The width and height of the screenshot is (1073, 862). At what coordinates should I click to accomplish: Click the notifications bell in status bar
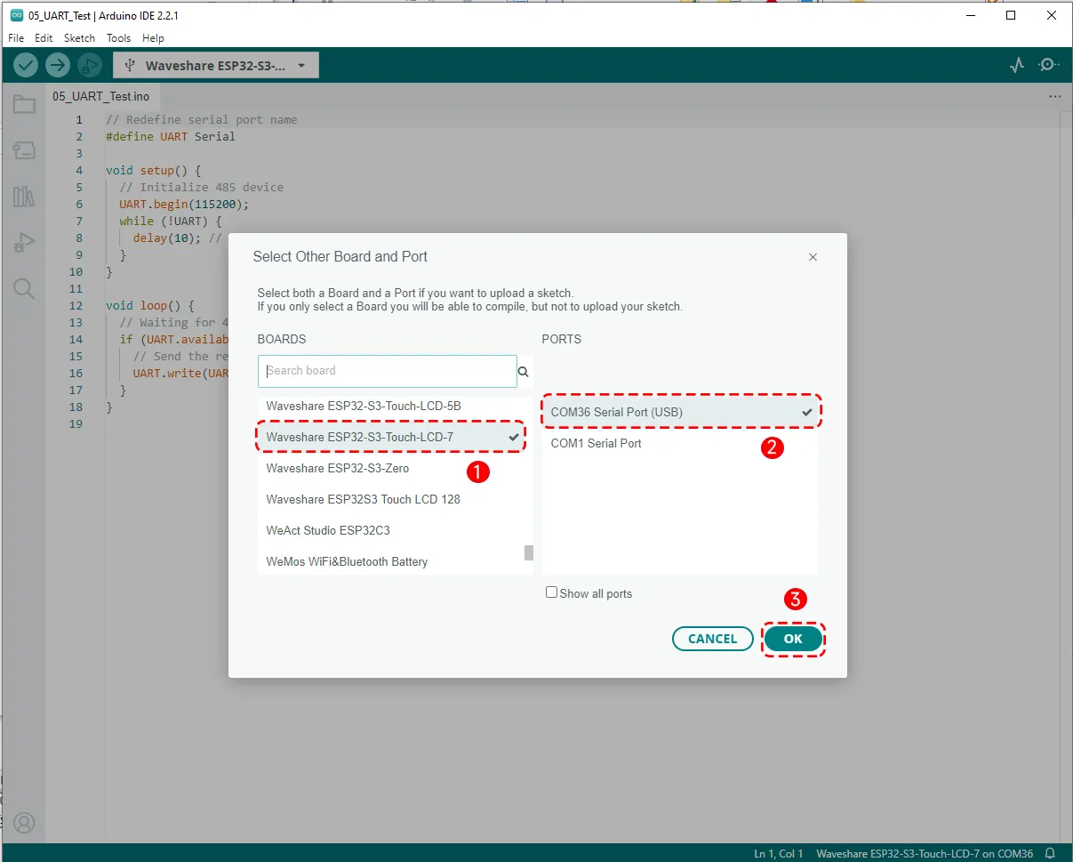click(x=1050, y=853)
